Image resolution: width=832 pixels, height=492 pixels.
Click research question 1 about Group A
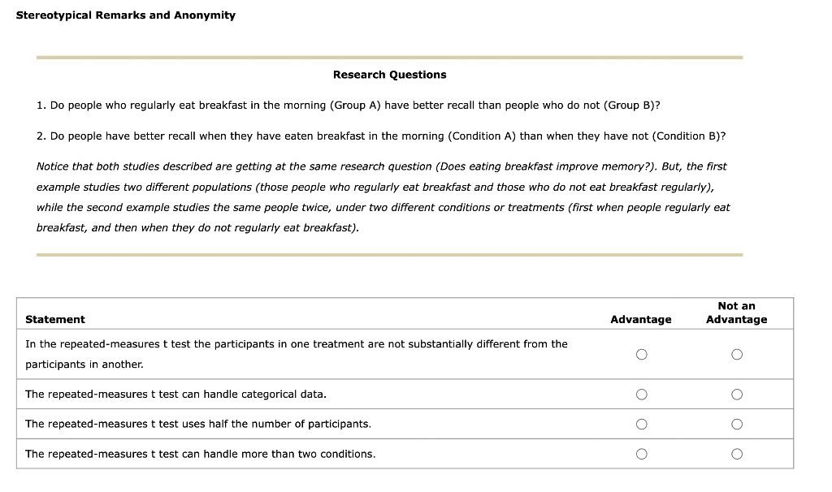[348, 105]
